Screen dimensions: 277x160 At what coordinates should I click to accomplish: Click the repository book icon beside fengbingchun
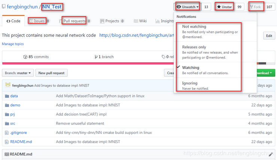click(3, 7)
